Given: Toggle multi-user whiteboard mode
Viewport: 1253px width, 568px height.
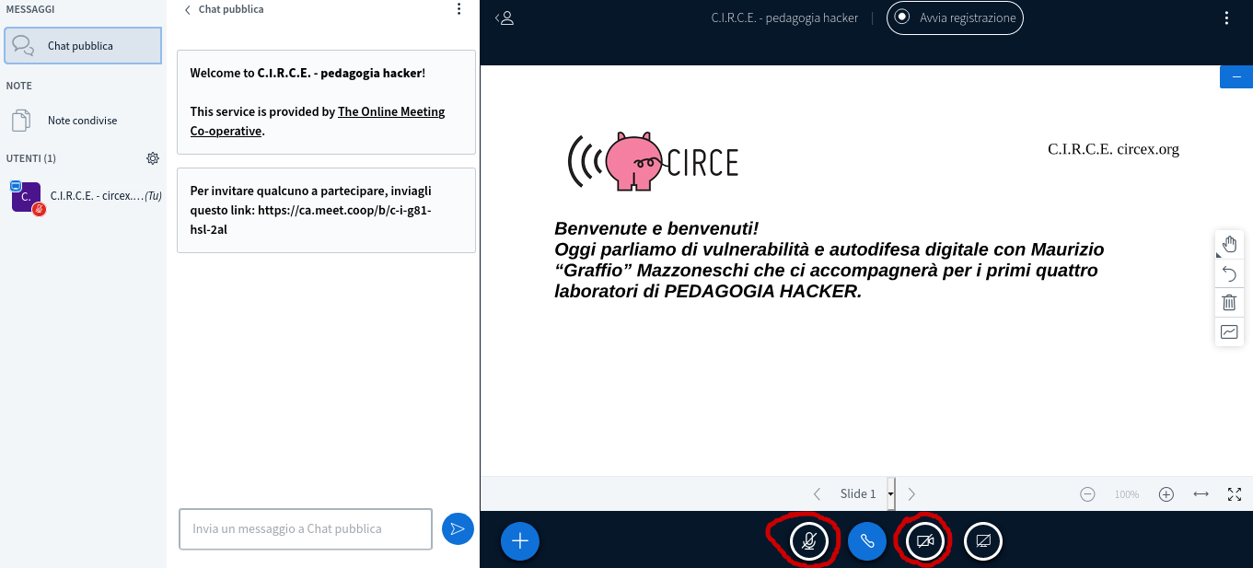Looking at the screenshot, I should [x=1229, y=331].
